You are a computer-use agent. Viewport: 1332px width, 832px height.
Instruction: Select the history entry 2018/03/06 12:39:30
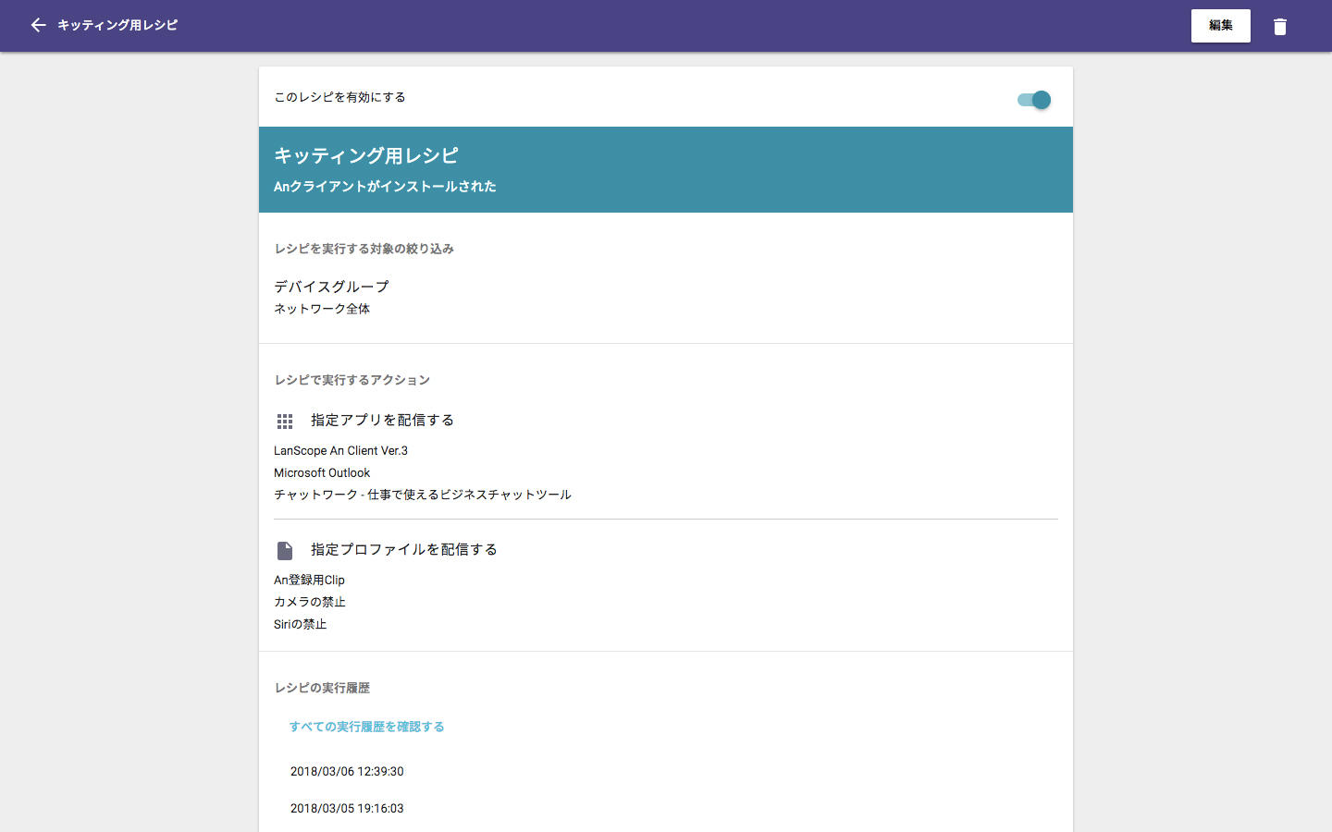click(x=347, y=771)
